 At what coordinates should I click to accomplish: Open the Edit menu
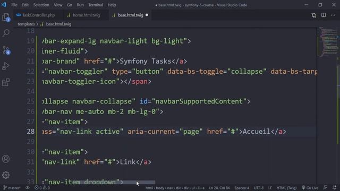click(25, 5)
